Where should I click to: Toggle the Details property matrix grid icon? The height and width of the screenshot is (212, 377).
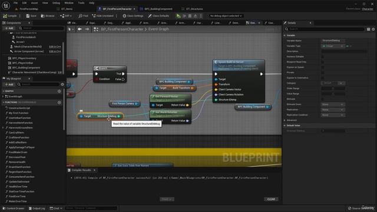[368, 29]
